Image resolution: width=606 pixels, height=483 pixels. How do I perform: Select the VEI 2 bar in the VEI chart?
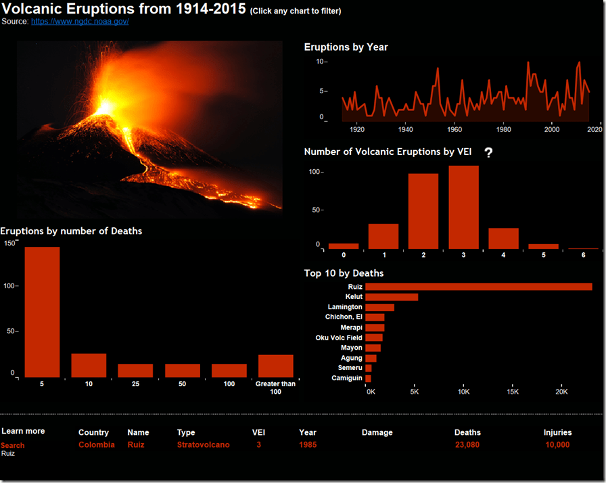click(423, 210)
